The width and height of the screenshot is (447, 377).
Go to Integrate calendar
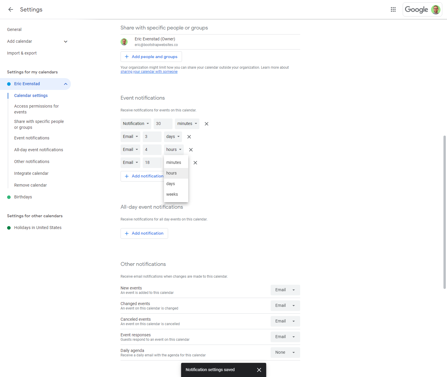pos(31,174)
